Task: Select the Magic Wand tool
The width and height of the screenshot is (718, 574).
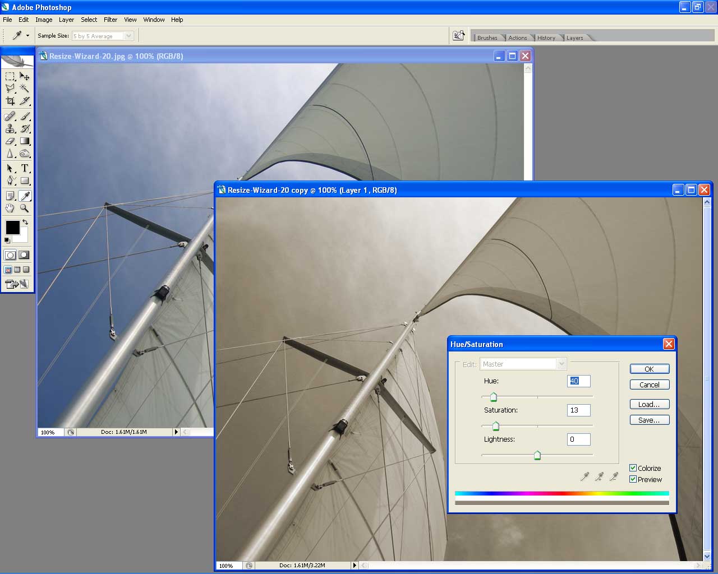Action: pyautogui.click(x=25, y=89)
